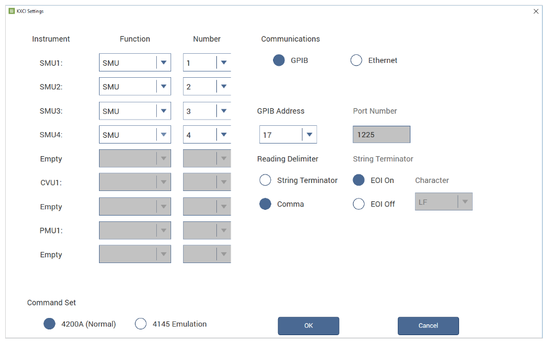Expand SMU2 Function combo box
Image resolution: width=546 pixels, height=342 pixels.
(164, 87)
